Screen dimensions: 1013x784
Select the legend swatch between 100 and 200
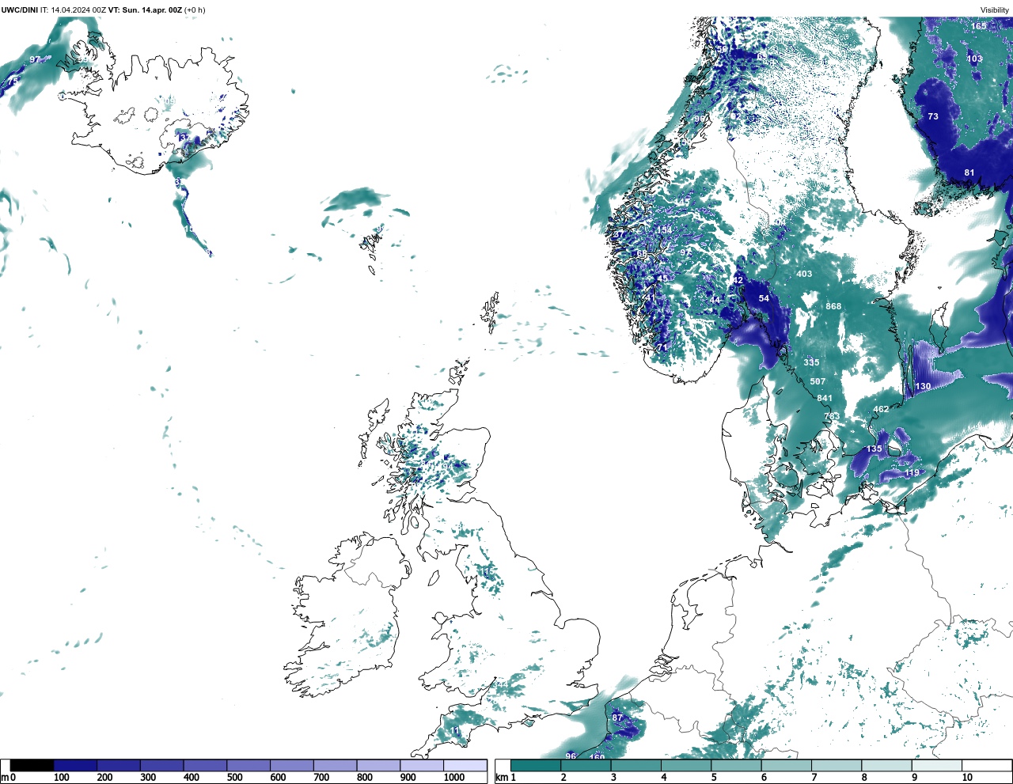pos(75,765)
